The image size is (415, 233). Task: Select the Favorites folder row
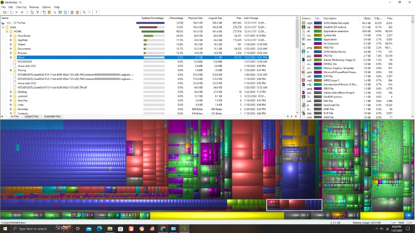[134, 109]
